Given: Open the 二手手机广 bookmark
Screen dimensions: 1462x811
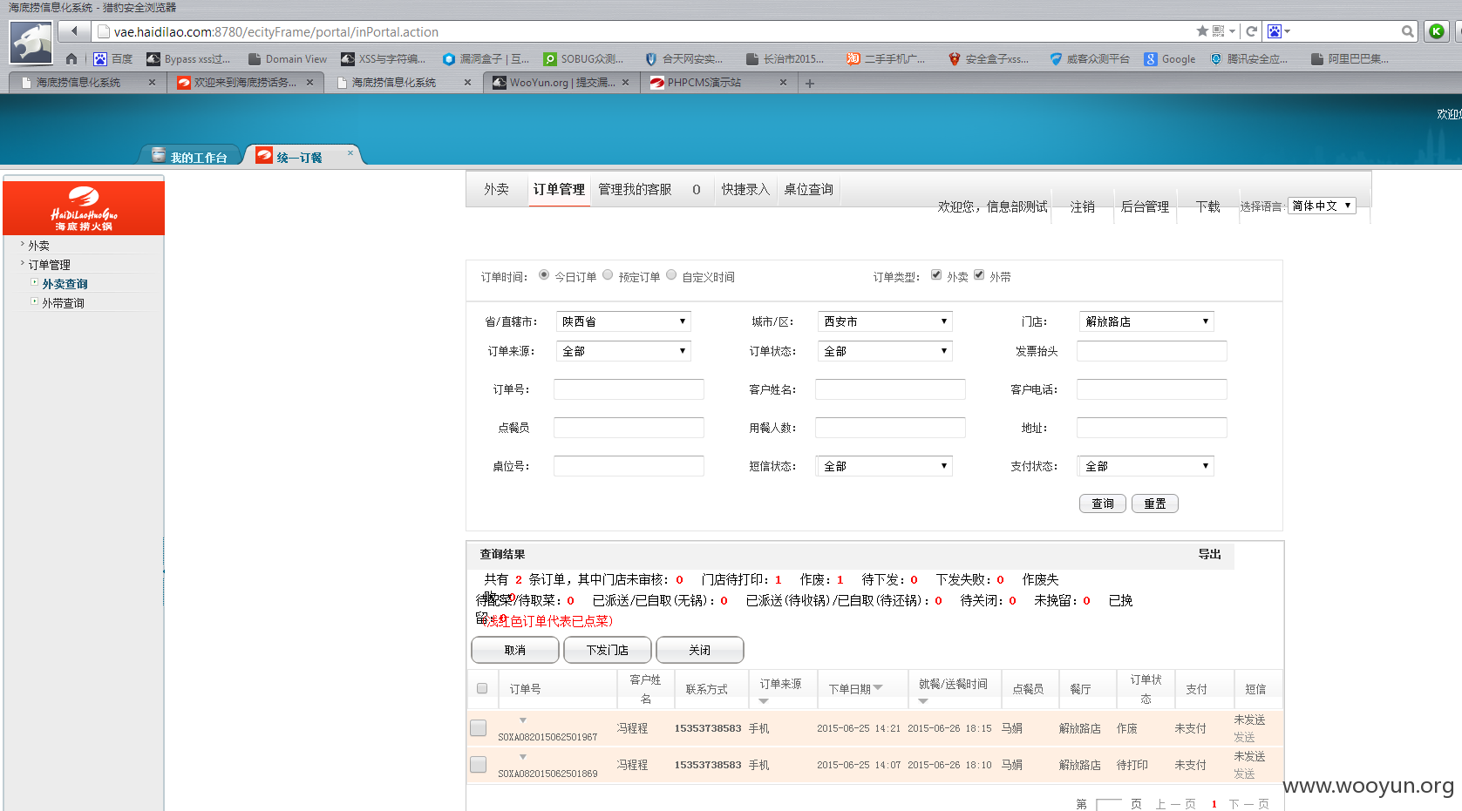Looking at the screenshot, I should (x=886, y=59).
